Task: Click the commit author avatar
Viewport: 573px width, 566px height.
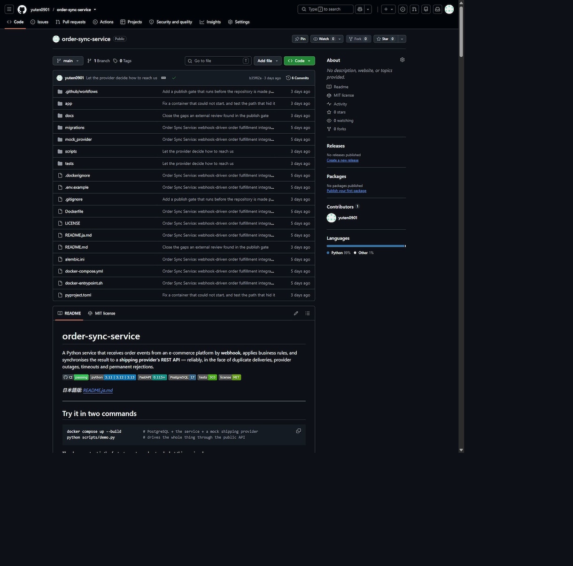Action: 60,78
